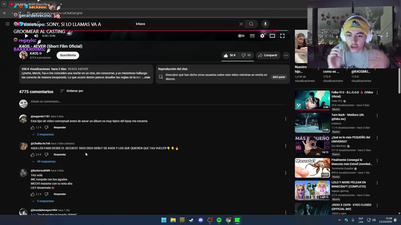
Task: Open File Explorer from the taskbar
Action: pyautogui.click(x=173, y=220)
